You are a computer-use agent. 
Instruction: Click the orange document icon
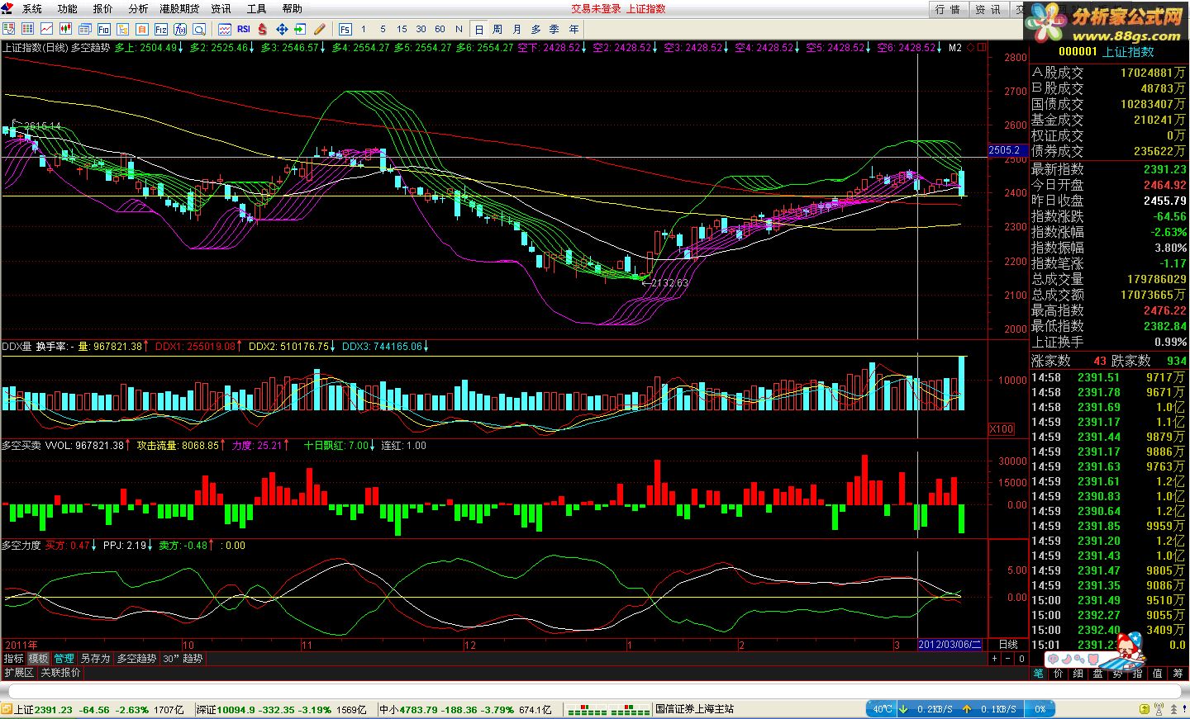click(x=141, y=29)
